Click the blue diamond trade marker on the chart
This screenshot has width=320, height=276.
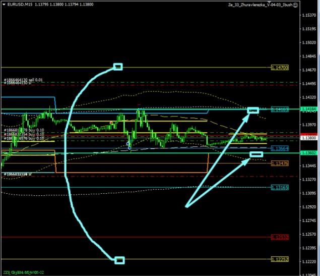(130, 147)
